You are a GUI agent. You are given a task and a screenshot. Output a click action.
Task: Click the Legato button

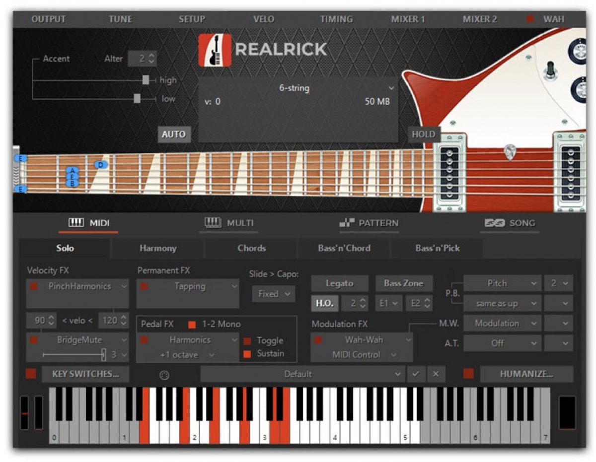coord(340,283)
